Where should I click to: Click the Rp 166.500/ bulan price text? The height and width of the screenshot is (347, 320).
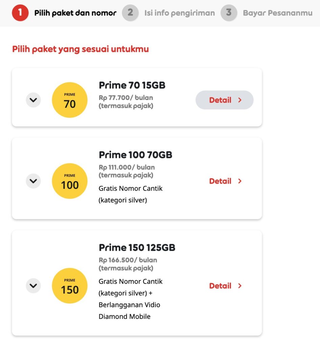[x=128, y=260]
